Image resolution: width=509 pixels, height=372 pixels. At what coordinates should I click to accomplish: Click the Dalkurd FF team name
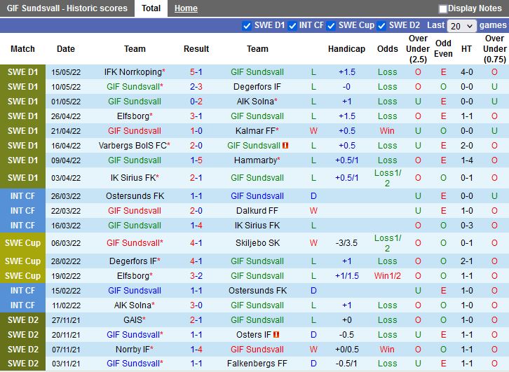tap(257, 211)
